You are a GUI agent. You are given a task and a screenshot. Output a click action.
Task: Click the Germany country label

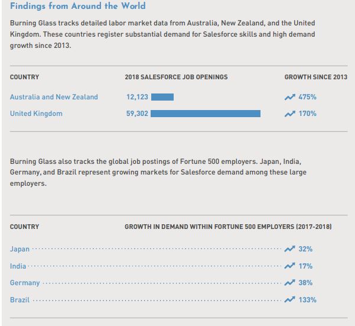(x=25, y=283)
